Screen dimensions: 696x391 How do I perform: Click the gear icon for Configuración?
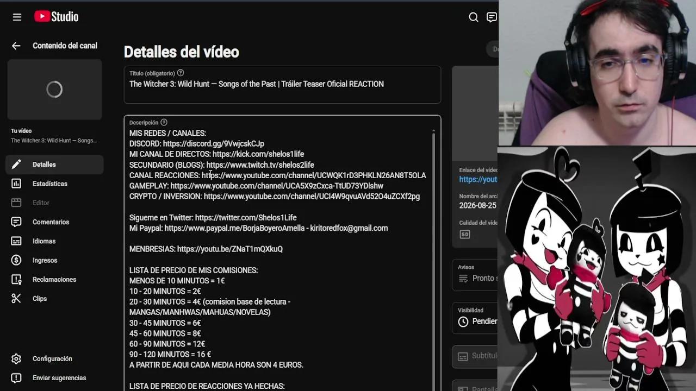pyautogui.click(x=16, y=359)
